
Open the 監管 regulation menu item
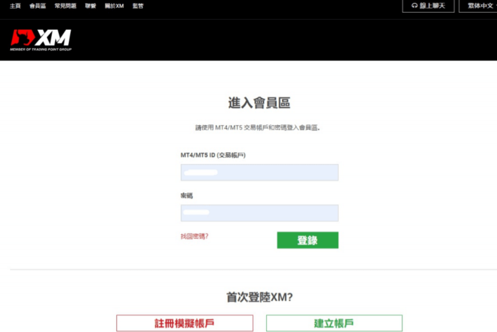click(x=138, y=6)
